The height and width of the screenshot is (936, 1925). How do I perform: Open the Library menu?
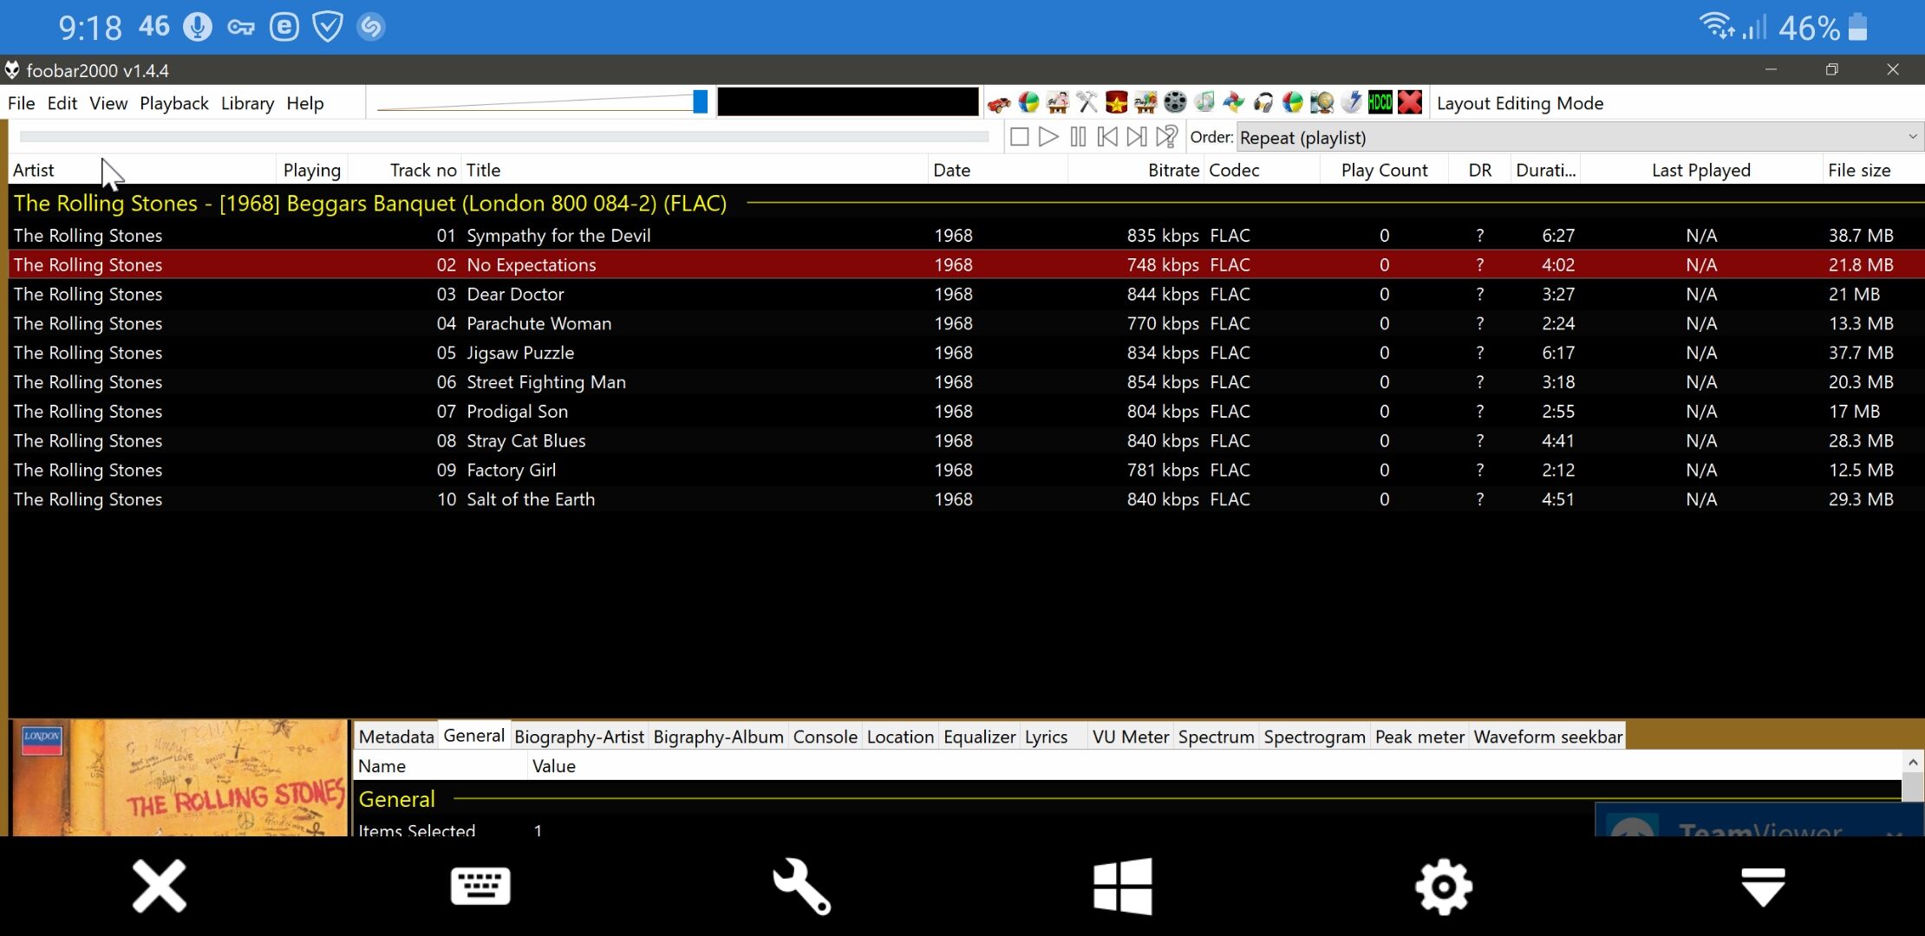pos(247,103)
